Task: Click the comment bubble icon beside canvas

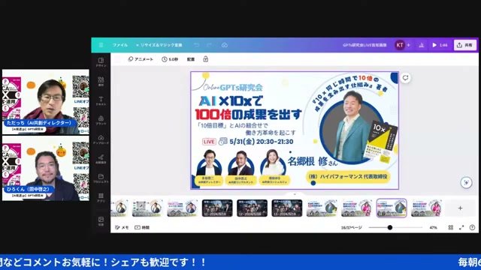Action: [x=405, y=78]
